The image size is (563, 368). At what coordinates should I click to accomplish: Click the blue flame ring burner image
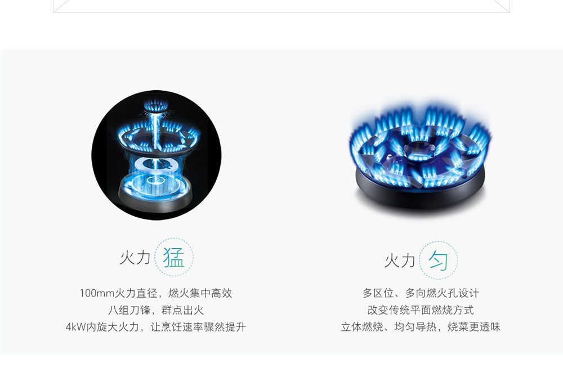click(x=420, y=154)
